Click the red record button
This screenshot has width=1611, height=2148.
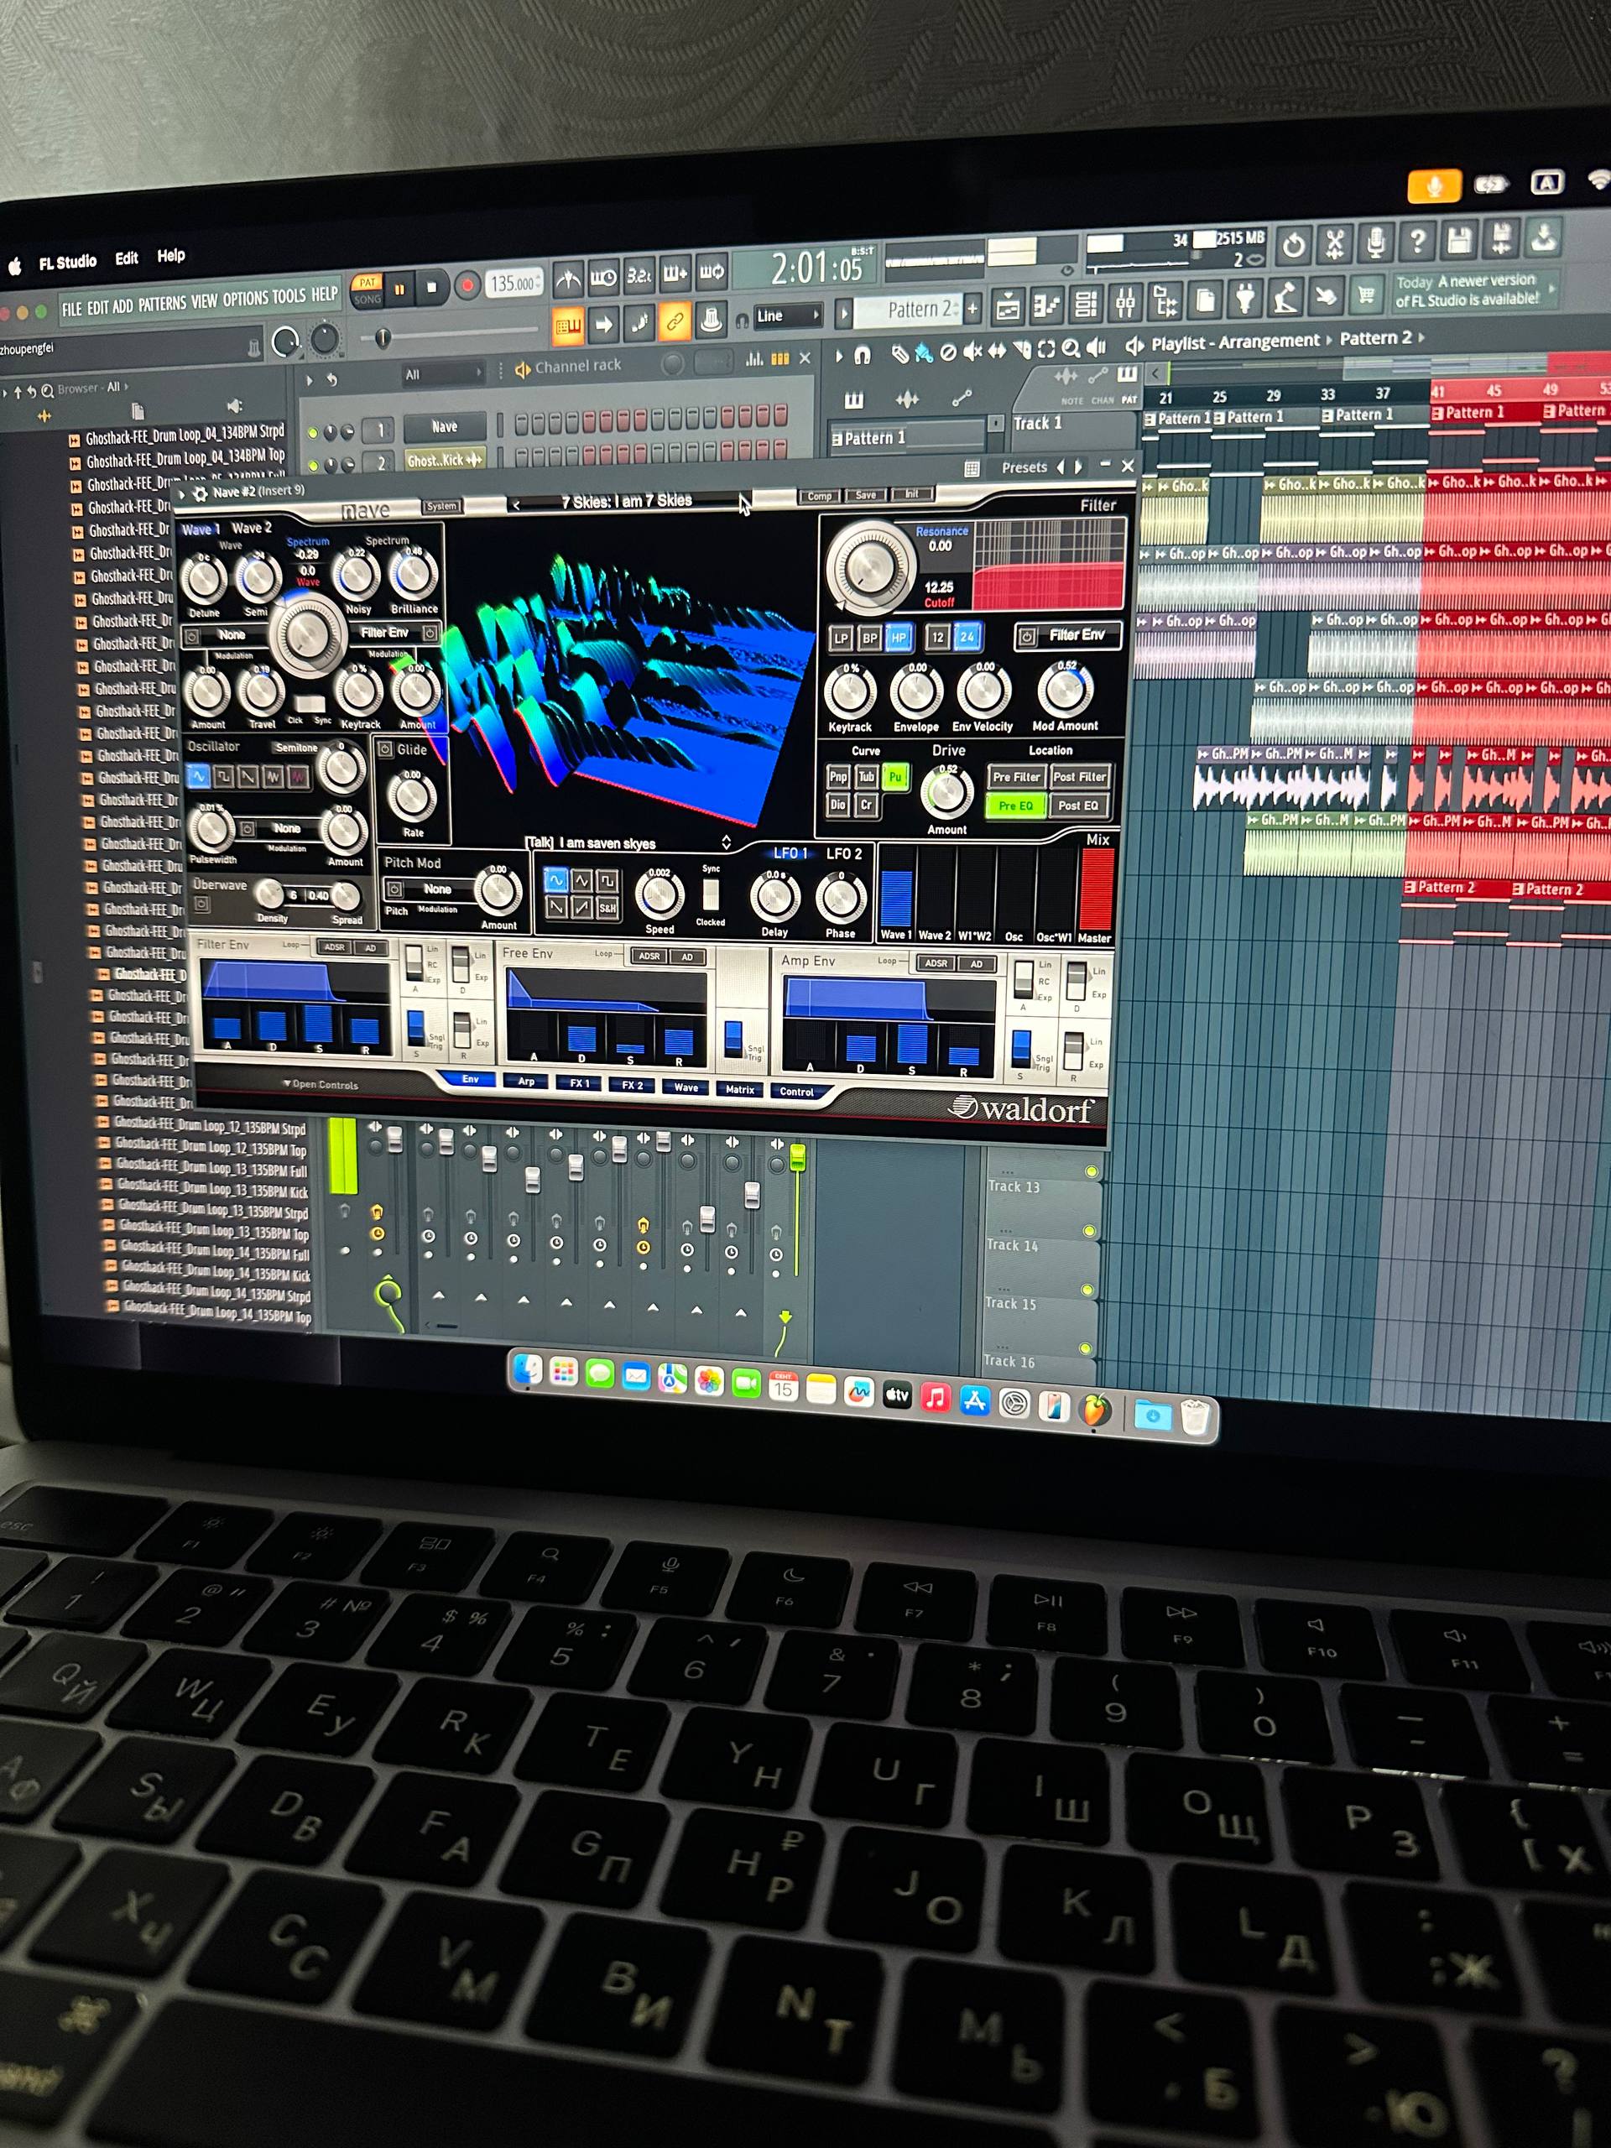pos(467,286)
